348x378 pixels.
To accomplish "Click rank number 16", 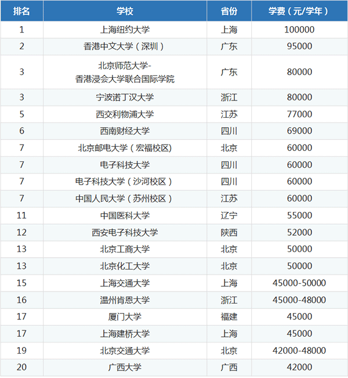I will pyautogui.click(x=21, y=300).
